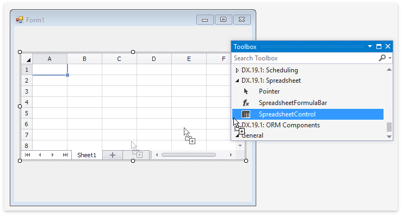402x216 pixels.
Task: Click the fill handle of cell A1
Action: click(x=67, y=75)
